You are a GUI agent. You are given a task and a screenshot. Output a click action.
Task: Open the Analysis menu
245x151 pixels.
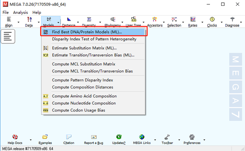[20, 12]
